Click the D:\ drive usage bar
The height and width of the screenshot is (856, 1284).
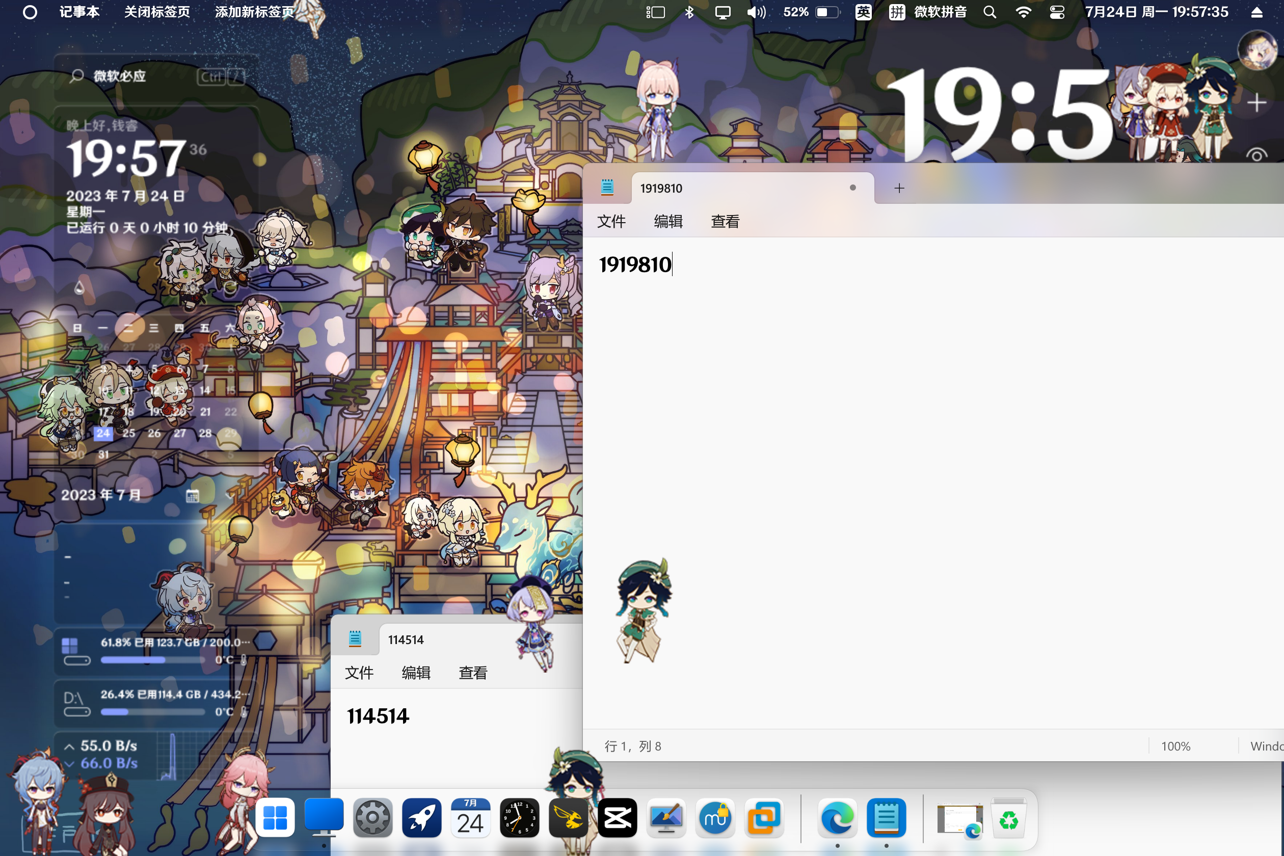153,712
